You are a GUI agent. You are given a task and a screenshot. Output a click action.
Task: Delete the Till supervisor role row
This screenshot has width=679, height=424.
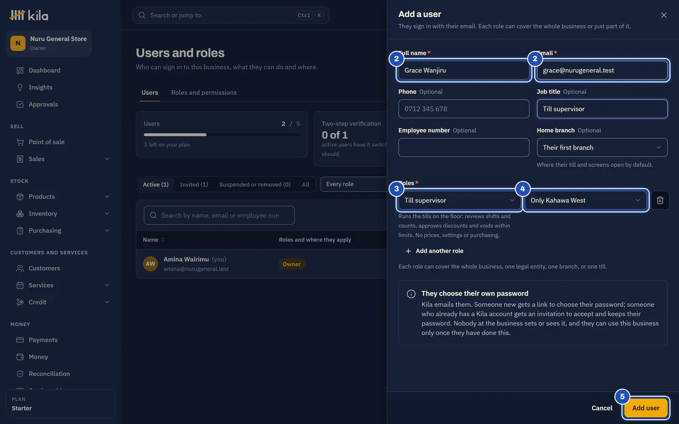(x=660, y=200)
